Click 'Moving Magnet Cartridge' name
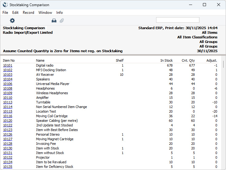 [x=55, y=139]
